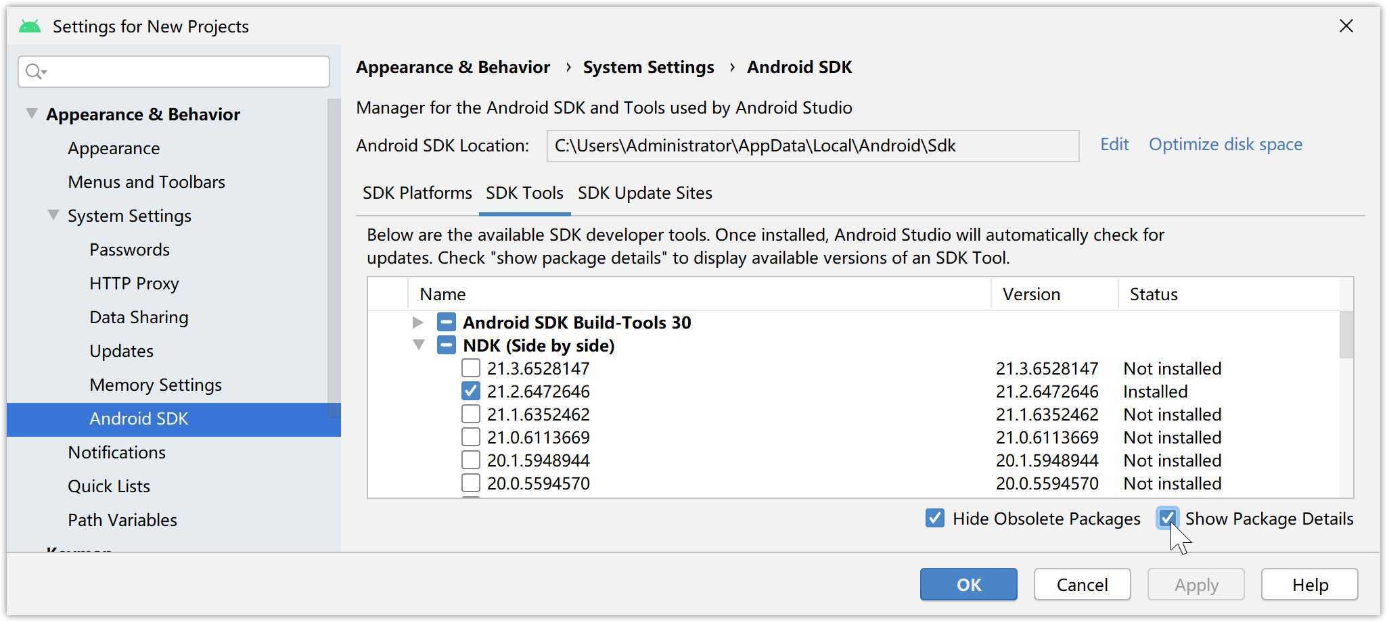This screenshot has width=1387, height=622.
Task: Check the NDK 21.3.6528147 checkbox
Action: (470, 368)
